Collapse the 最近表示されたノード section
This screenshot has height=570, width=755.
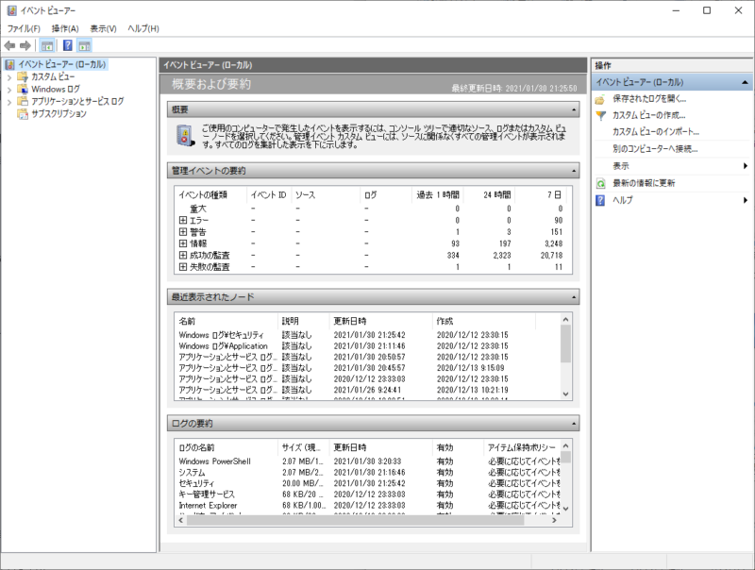(x=574, y=297)
